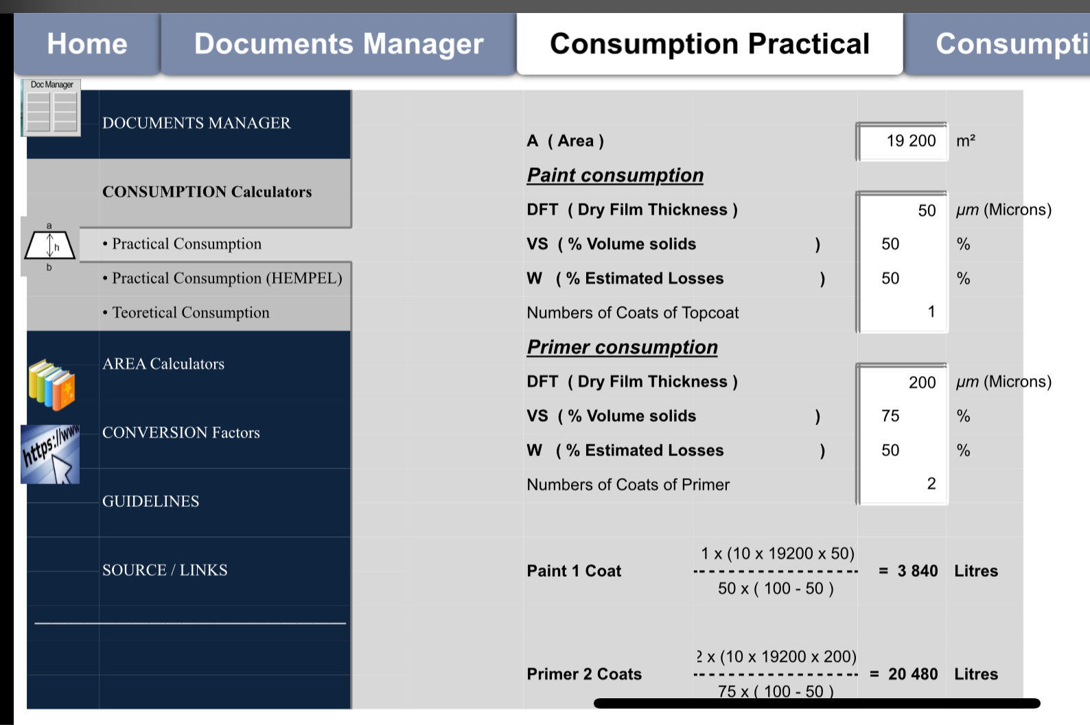1090x725 pixels.
Task: Open the https web link icon
Action: coord(50,454)
